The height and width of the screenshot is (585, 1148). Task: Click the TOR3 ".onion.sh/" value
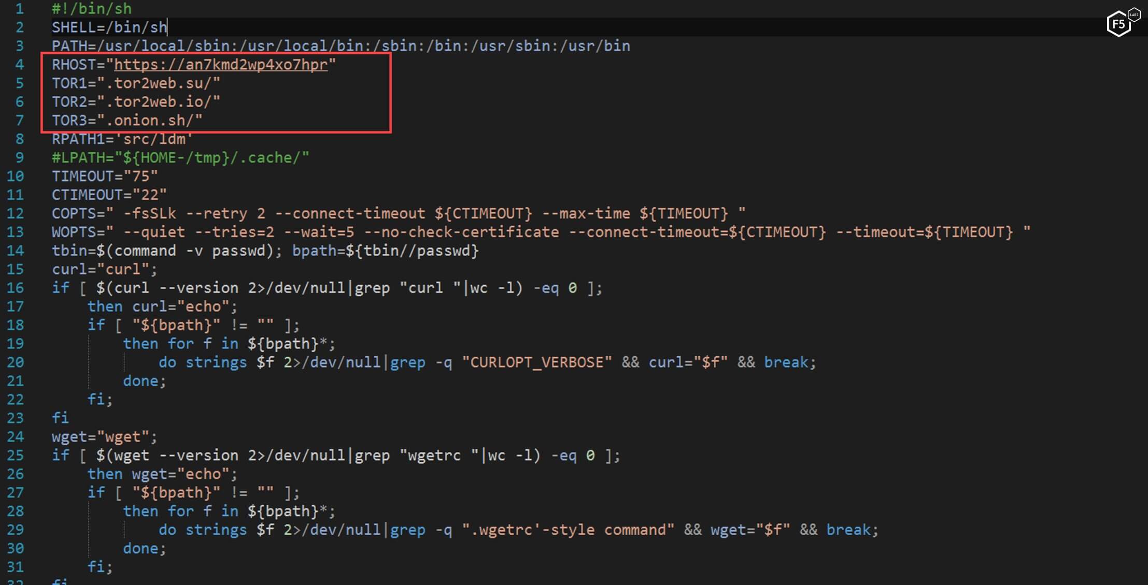[149, 121]
